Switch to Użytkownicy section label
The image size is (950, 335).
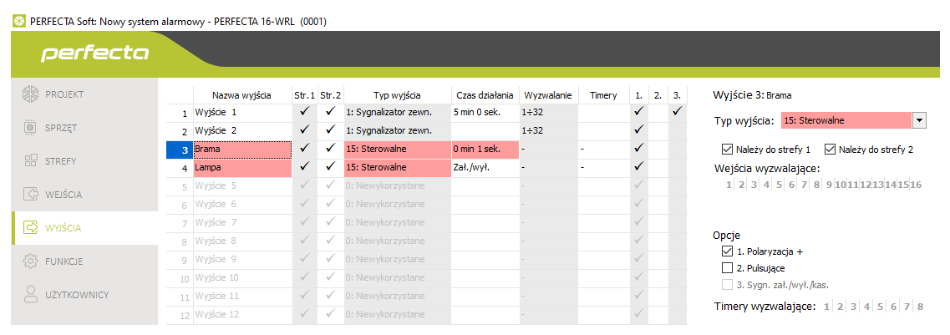[x=77, y=294]
